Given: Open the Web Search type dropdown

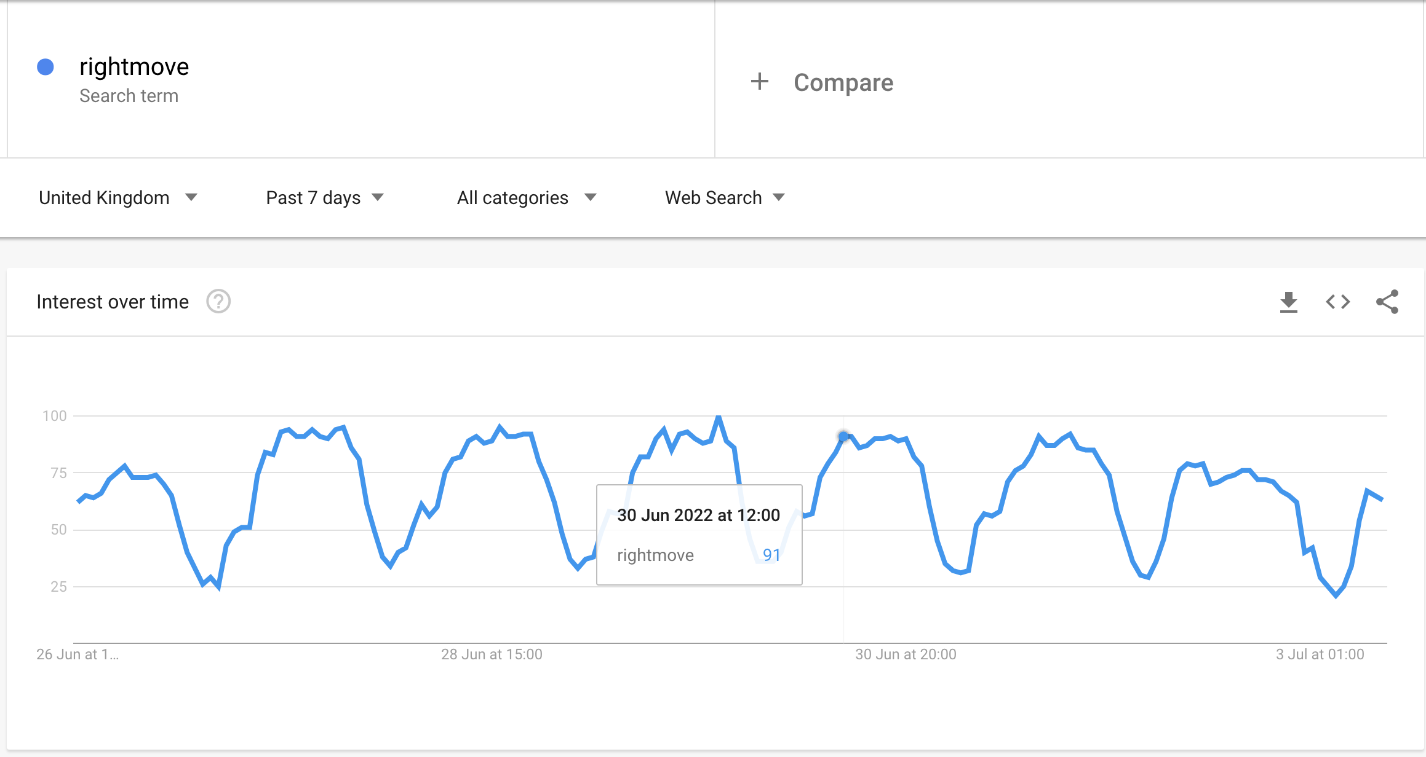Looking at the screenshot, I should 725,198.
